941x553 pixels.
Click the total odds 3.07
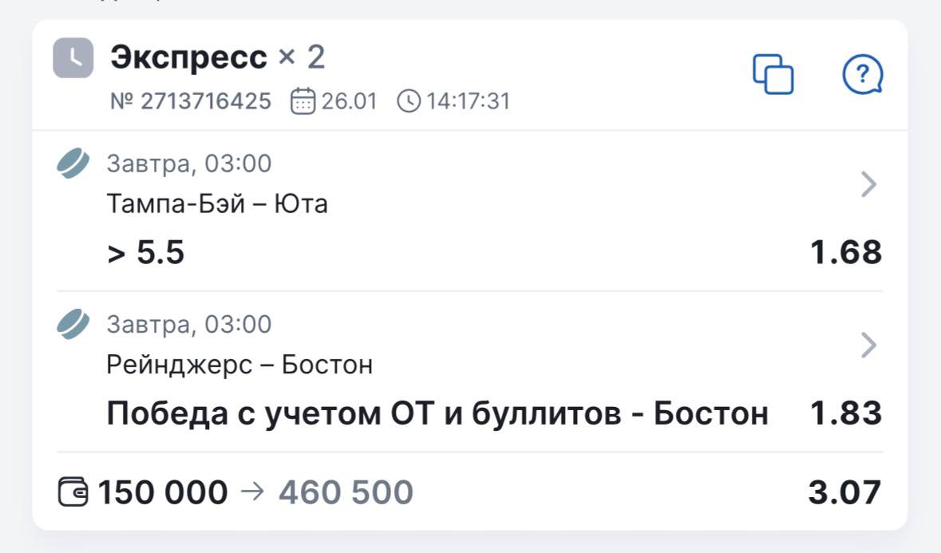click(844, 492)
